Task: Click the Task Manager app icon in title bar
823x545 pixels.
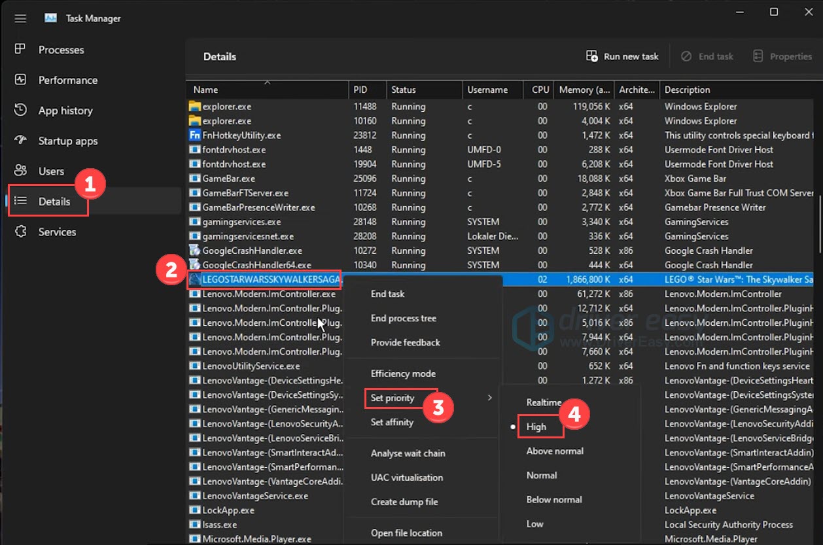Action: pos(50,18)
